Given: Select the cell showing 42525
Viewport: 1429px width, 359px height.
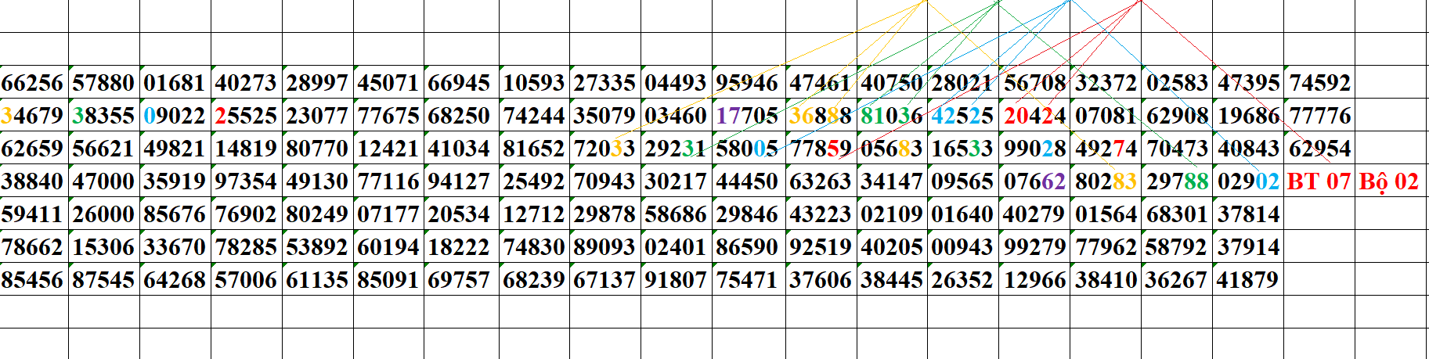Looking at the screenshot, I should point(962,116).
